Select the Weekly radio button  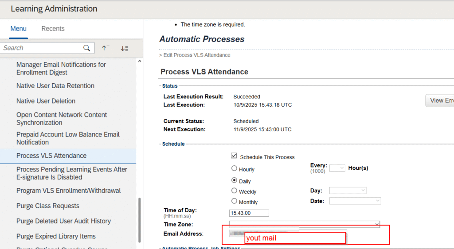point(234,191)
